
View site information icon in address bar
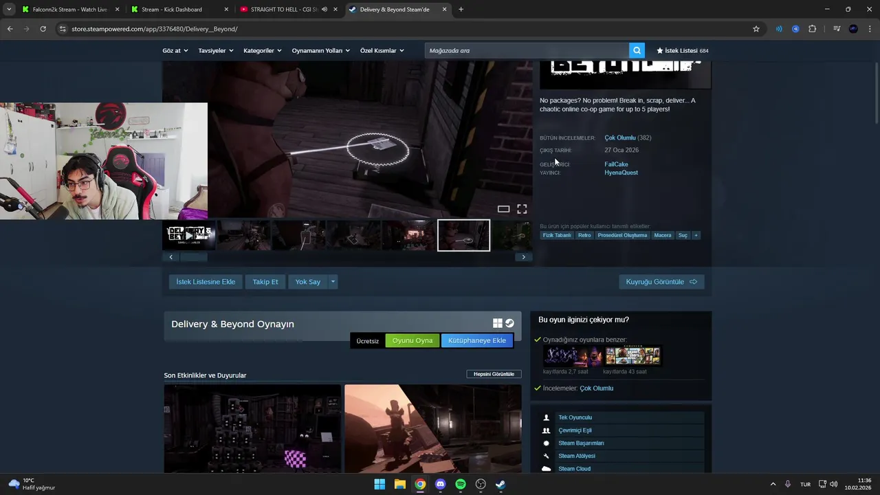coord(63,29)
